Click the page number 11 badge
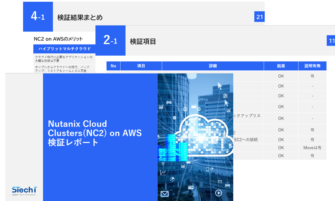The width and height of the screenshot is (335, 201). [331, 41]
